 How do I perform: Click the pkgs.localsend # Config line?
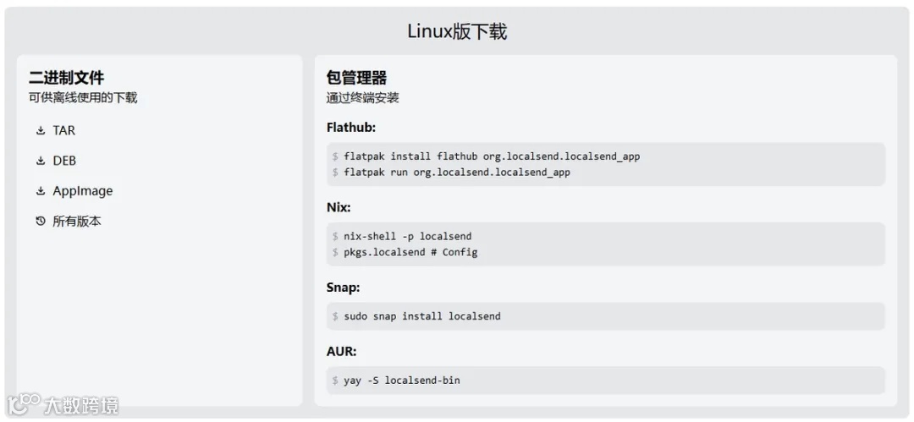click(x=410, y=252)
